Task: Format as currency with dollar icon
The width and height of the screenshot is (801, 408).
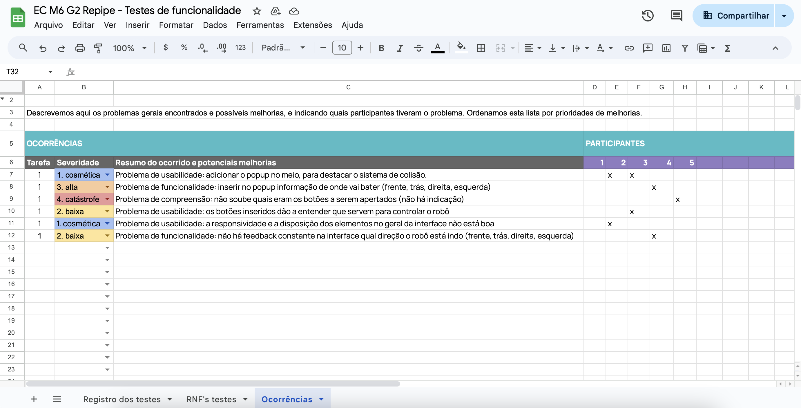Action: [x=166, y=48]
